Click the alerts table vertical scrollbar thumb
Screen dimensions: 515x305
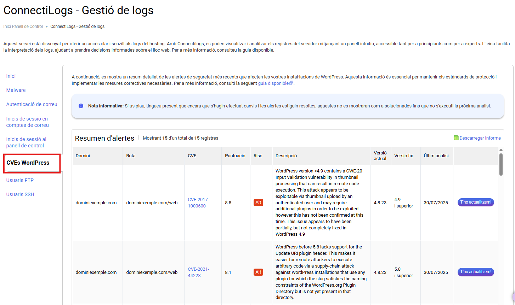(x=501, y=164)
